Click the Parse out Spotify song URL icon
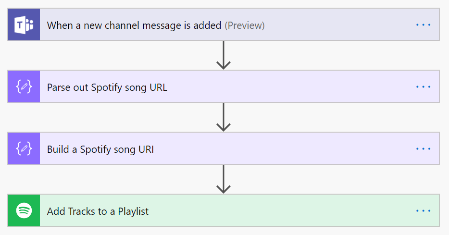This screenshot has width=449, height=235. (24, 87)
